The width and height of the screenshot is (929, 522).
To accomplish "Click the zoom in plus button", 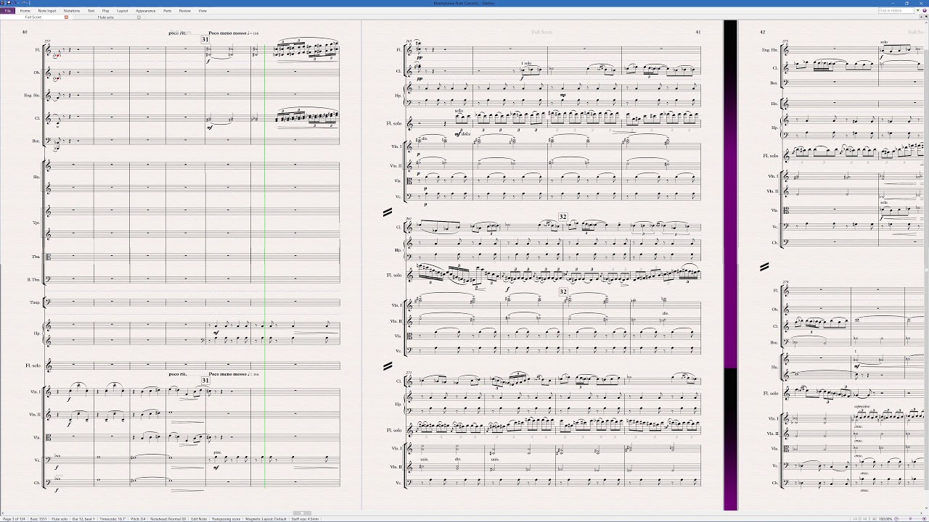I will 922,519.
